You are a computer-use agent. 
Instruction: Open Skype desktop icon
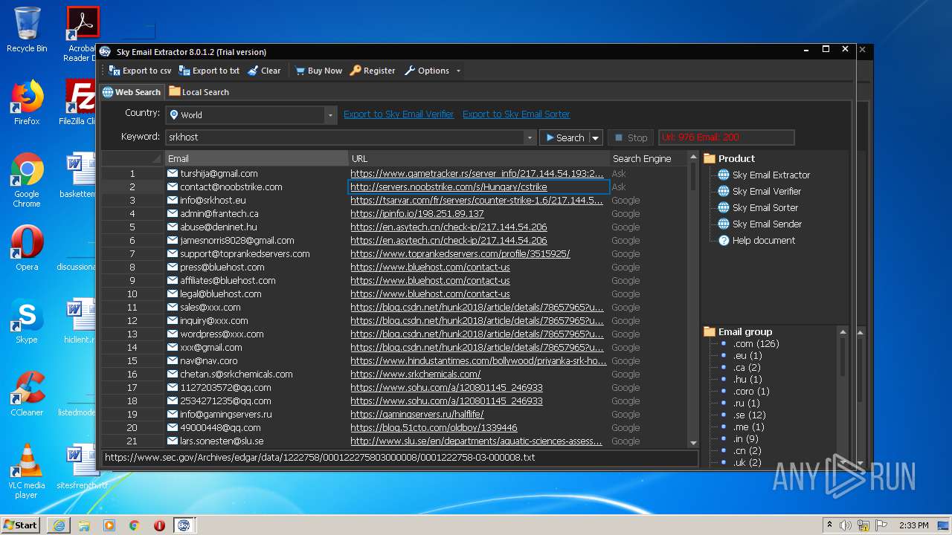point(27,321)
